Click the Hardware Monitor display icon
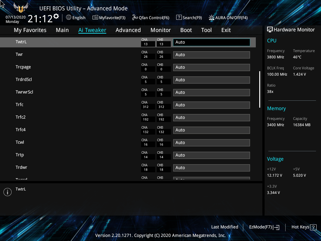 coord(270,29)
